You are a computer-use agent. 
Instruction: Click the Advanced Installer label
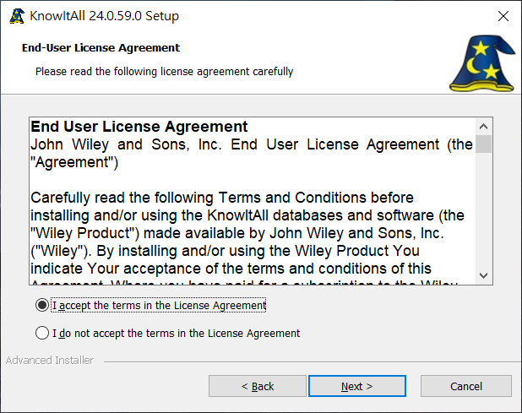click(x=50, y=361)
